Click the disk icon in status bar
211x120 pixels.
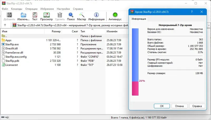click(x=3, y=117)
